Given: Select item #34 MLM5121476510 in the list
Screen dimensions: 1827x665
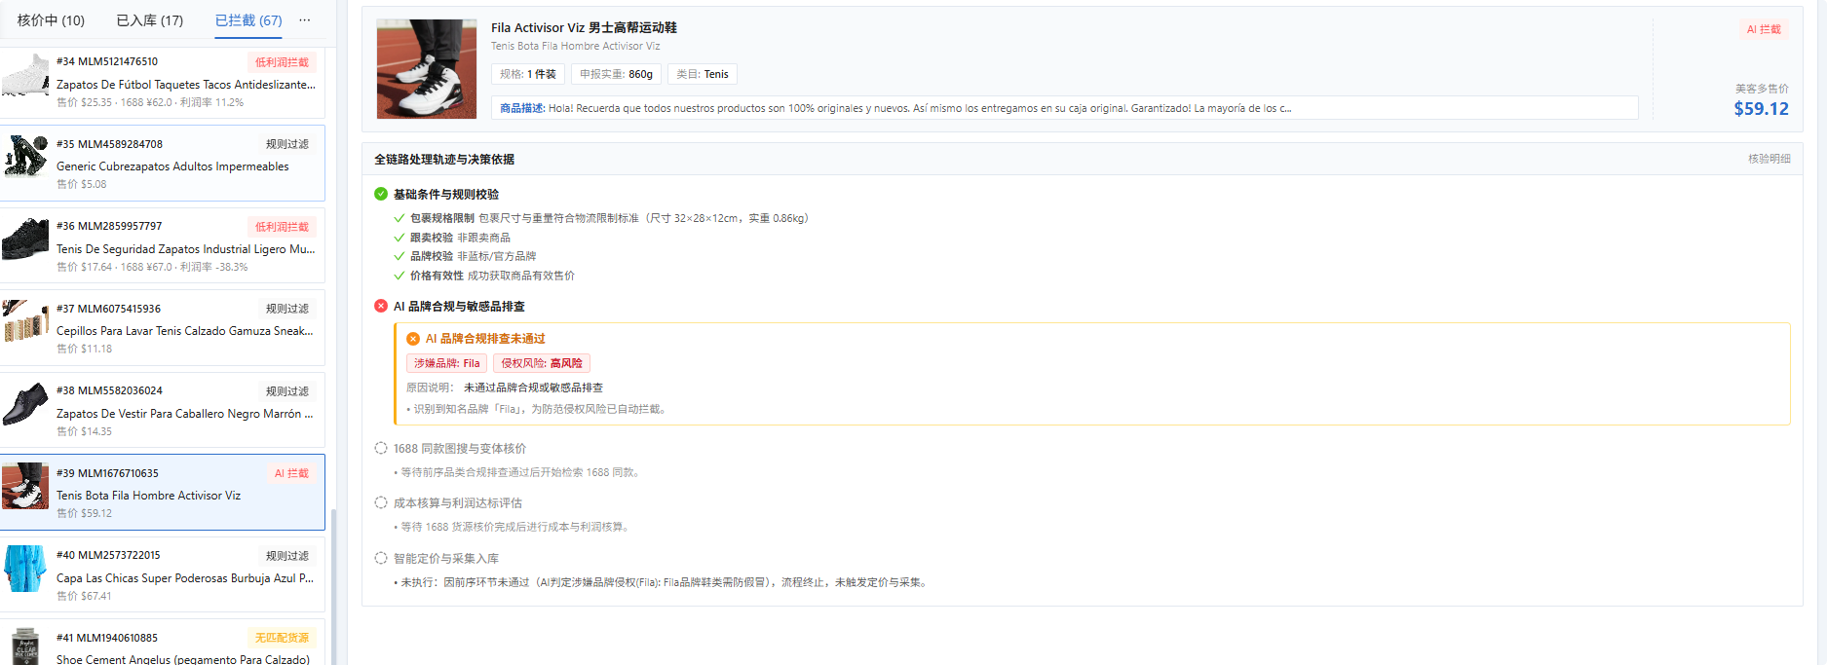Looking at the screenshot, I should pyautogui.click(x=163, y=82).
